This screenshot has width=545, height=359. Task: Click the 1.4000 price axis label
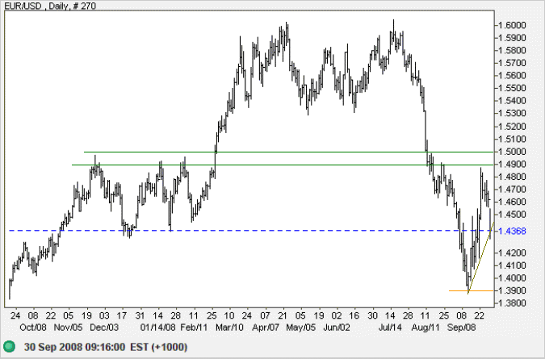pyautogui.click(x=513, y=278)
